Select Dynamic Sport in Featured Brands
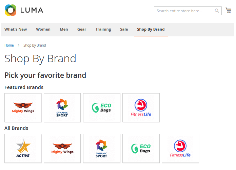236x170 pixels. (x=62, y=107)
